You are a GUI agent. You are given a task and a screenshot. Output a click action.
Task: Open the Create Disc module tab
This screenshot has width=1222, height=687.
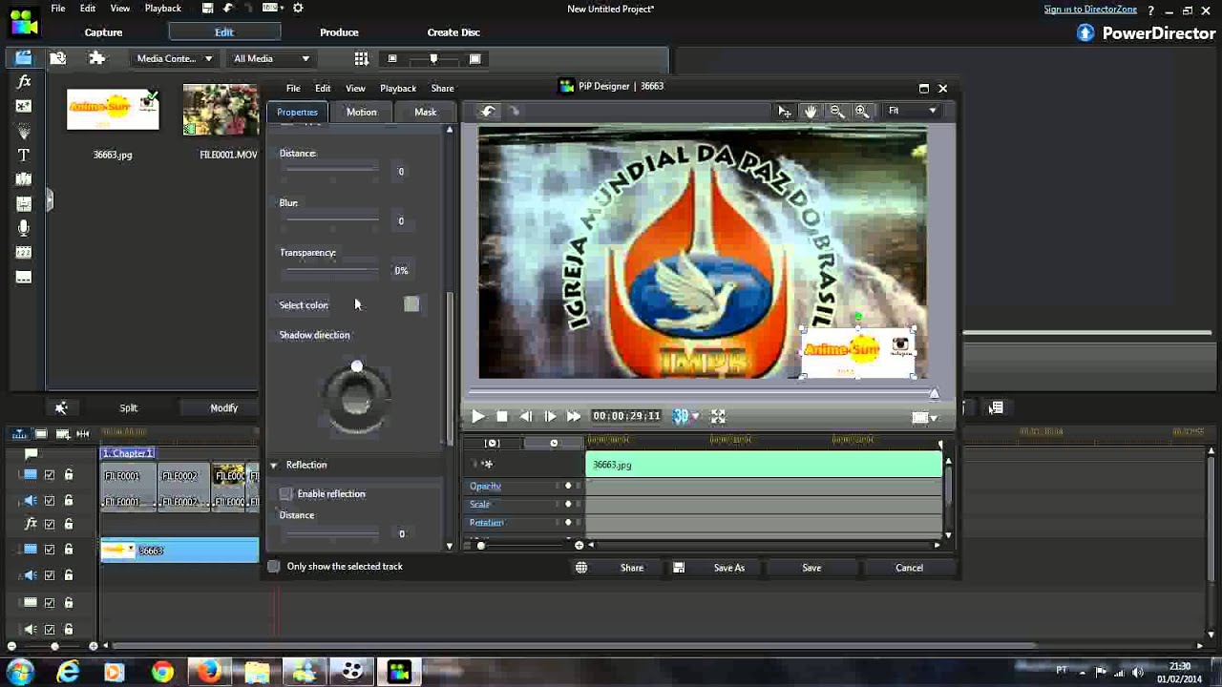(453, 32)
